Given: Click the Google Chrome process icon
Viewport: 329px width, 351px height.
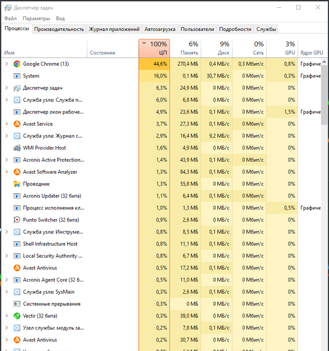Looking at the screenshot, I should coord(17,64).
